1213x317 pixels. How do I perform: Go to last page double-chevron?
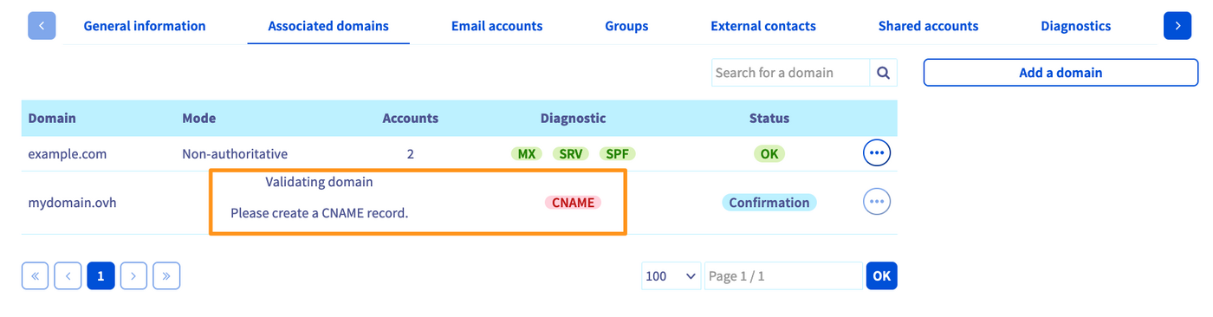[x=166, y=275]
